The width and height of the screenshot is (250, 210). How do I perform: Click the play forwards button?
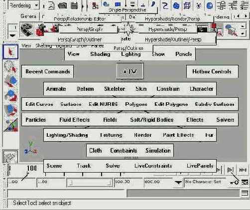(x=231, y=170)
